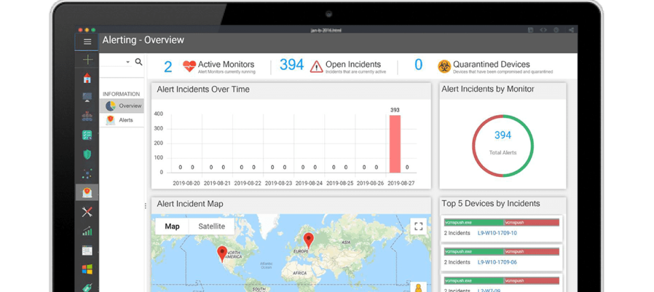The height and width of the screenshot is (292, 654).
Task: Open the scattered dots analytics icon
Action: (87, 174)
